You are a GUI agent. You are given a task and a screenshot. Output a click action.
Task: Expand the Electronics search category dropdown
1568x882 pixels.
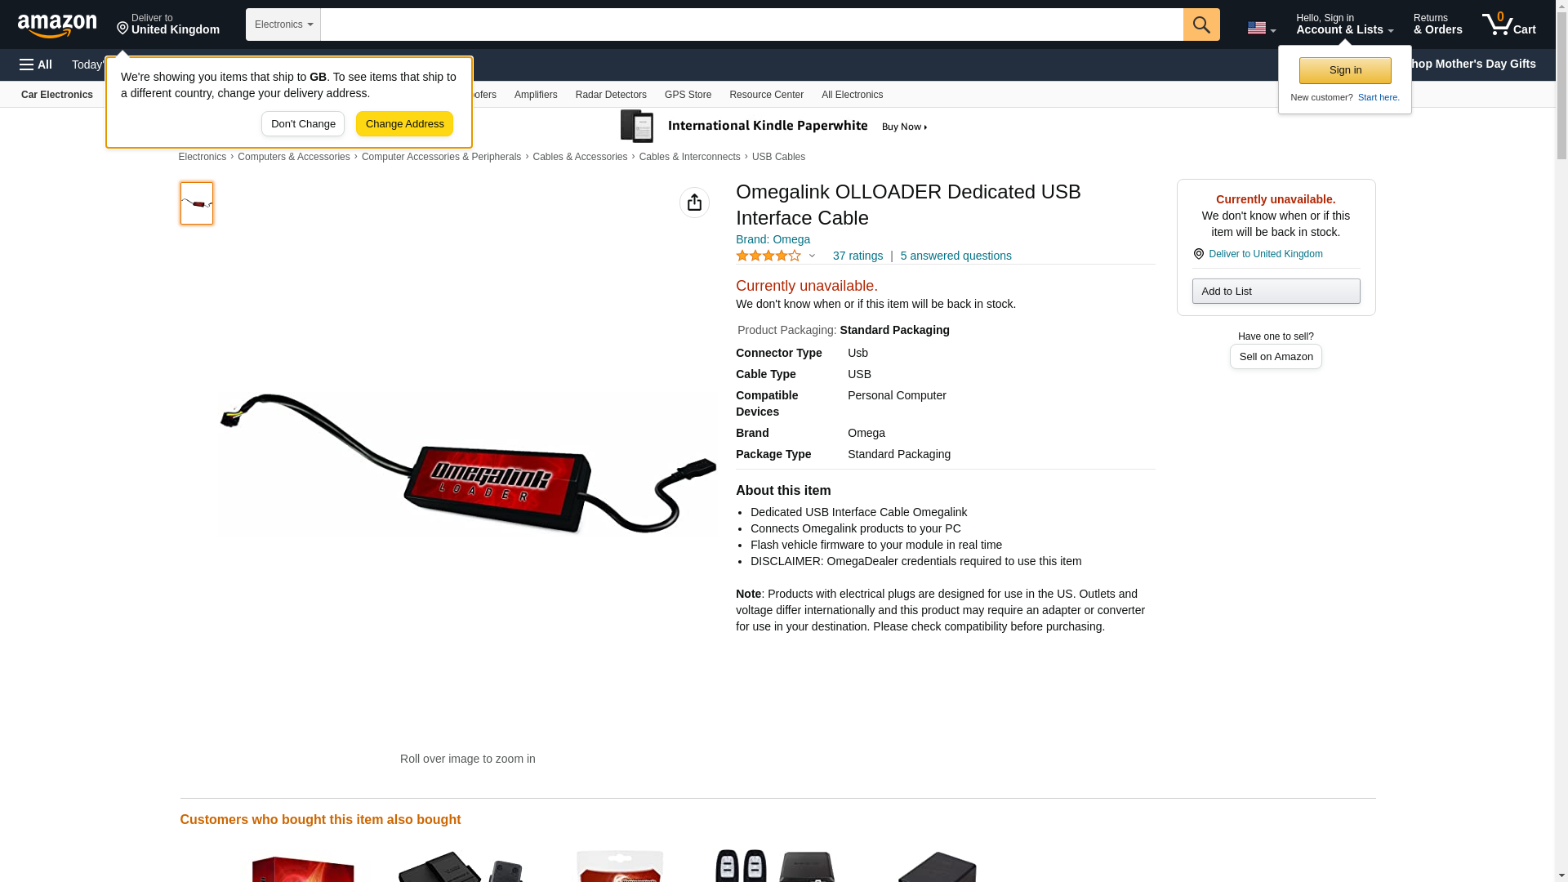[x=283, y=24]
